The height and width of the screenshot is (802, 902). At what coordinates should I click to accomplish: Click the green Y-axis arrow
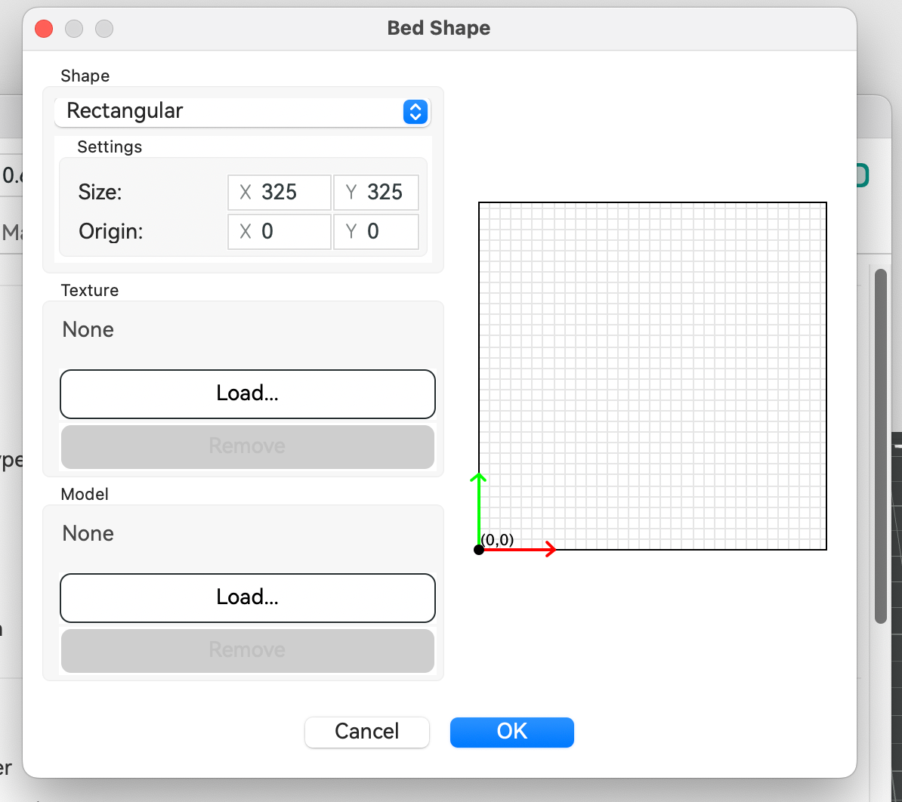478,506
